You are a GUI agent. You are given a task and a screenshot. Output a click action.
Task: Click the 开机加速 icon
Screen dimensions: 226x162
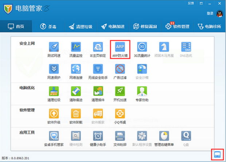pyautogui.click(x=120, y=92)
